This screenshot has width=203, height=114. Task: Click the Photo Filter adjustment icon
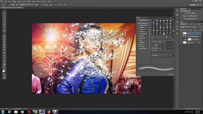[192, 16]
